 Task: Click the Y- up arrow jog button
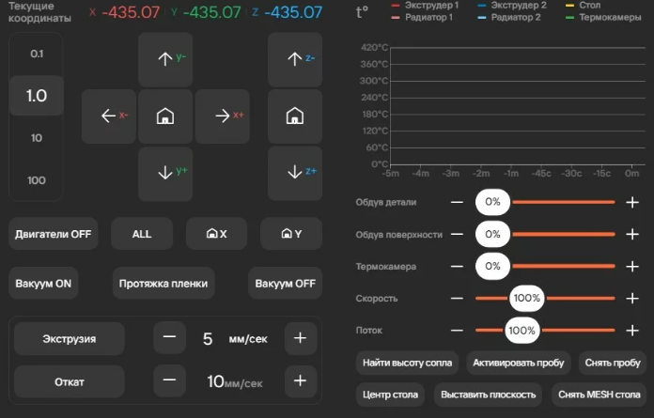pyautogui.click(x=165, y=59)
